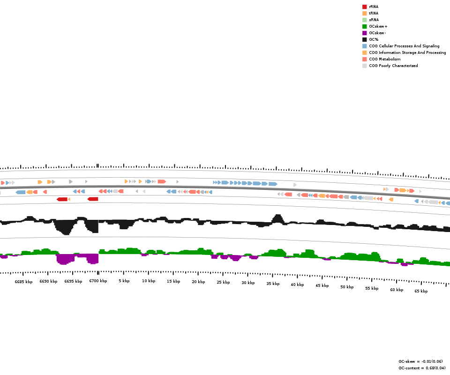This screenshot has height=375, width=450.
Task: Select the 6700 kbp scale label
Action: [x=98, y=281]
